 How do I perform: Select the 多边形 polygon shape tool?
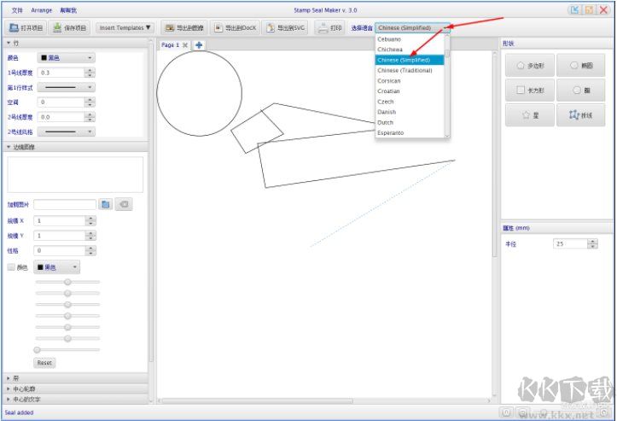click(529, 65)
